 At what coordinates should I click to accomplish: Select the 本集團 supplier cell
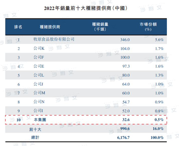point(40,120)
